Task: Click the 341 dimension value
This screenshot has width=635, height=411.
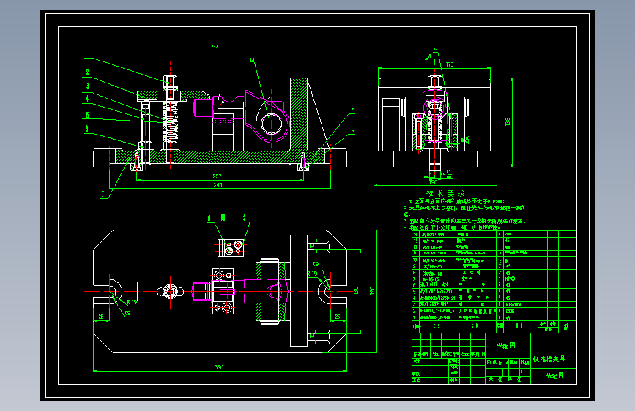Action: pyautogui.click(x=218, y=185)
